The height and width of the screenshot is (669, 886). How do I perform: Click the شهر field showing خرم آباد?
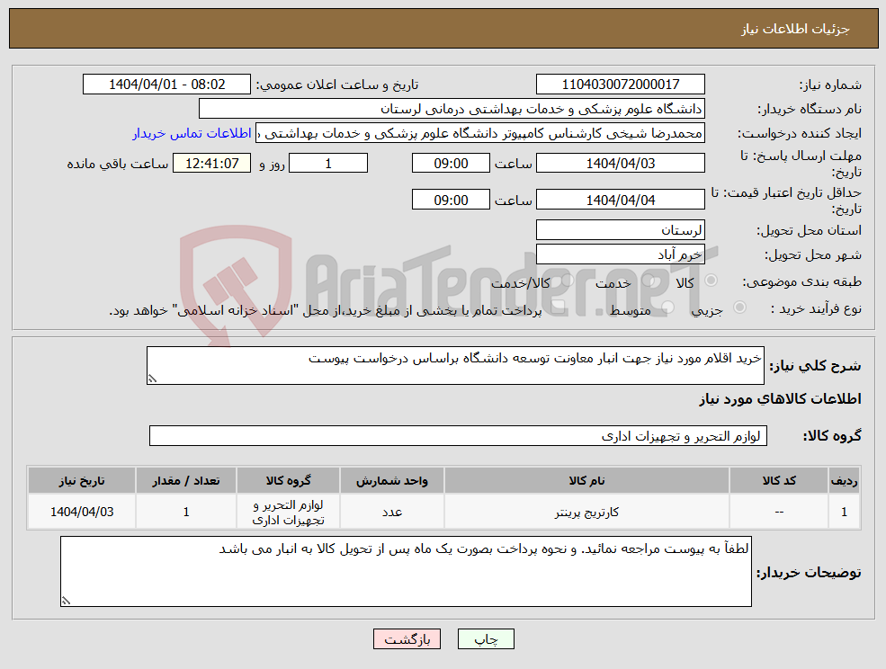(x=620, y=254)
